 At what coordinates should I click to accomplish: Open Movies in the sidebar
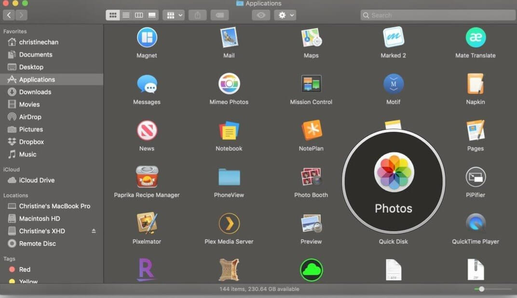(52, 104)
